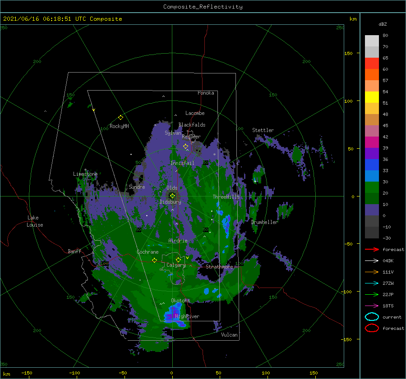
Task: Click the white 04DK arrow in legend
Action: click(372, 261)
